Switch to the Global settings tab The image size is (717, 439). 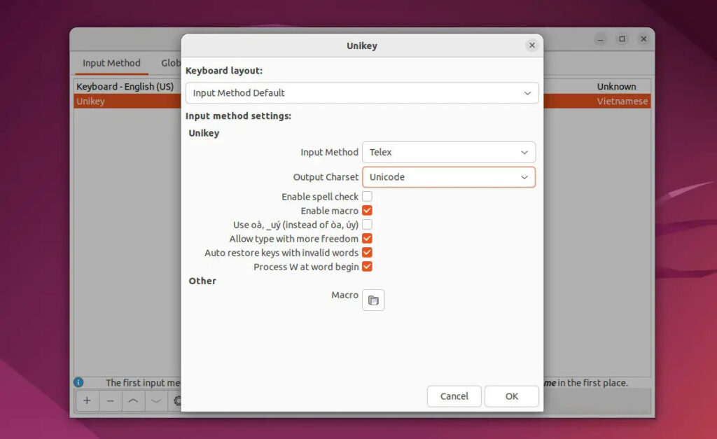click(x=170, y=63)
